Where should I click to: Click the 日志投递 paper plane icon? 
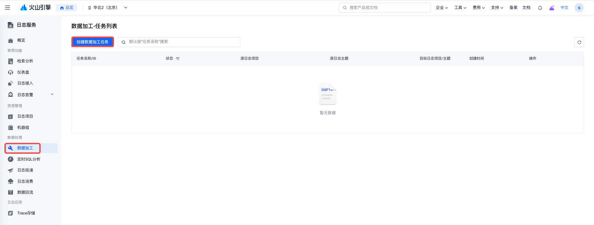tap(11, 170)
